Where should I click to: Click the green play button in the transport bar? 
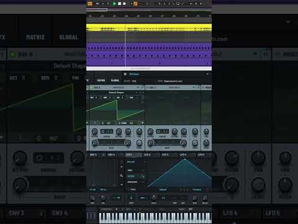(x=114, y=4)
